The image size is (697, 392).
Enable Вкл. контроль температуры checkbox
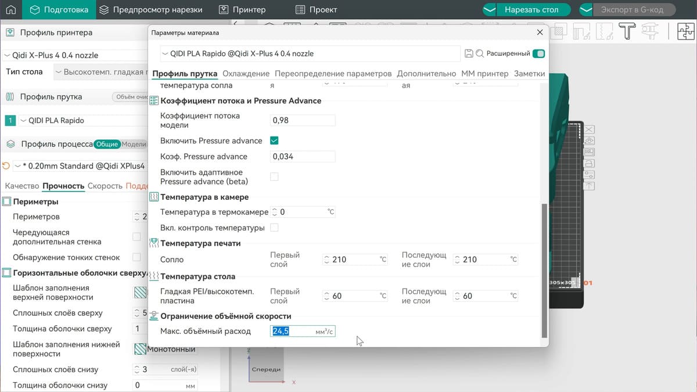273,228
